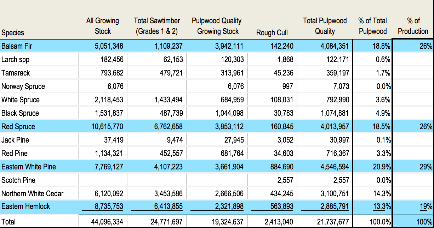The height and width of the screenshot is (228, 434).
Task: Click the Norway Spruce row label
Action: tap(23, 86)
